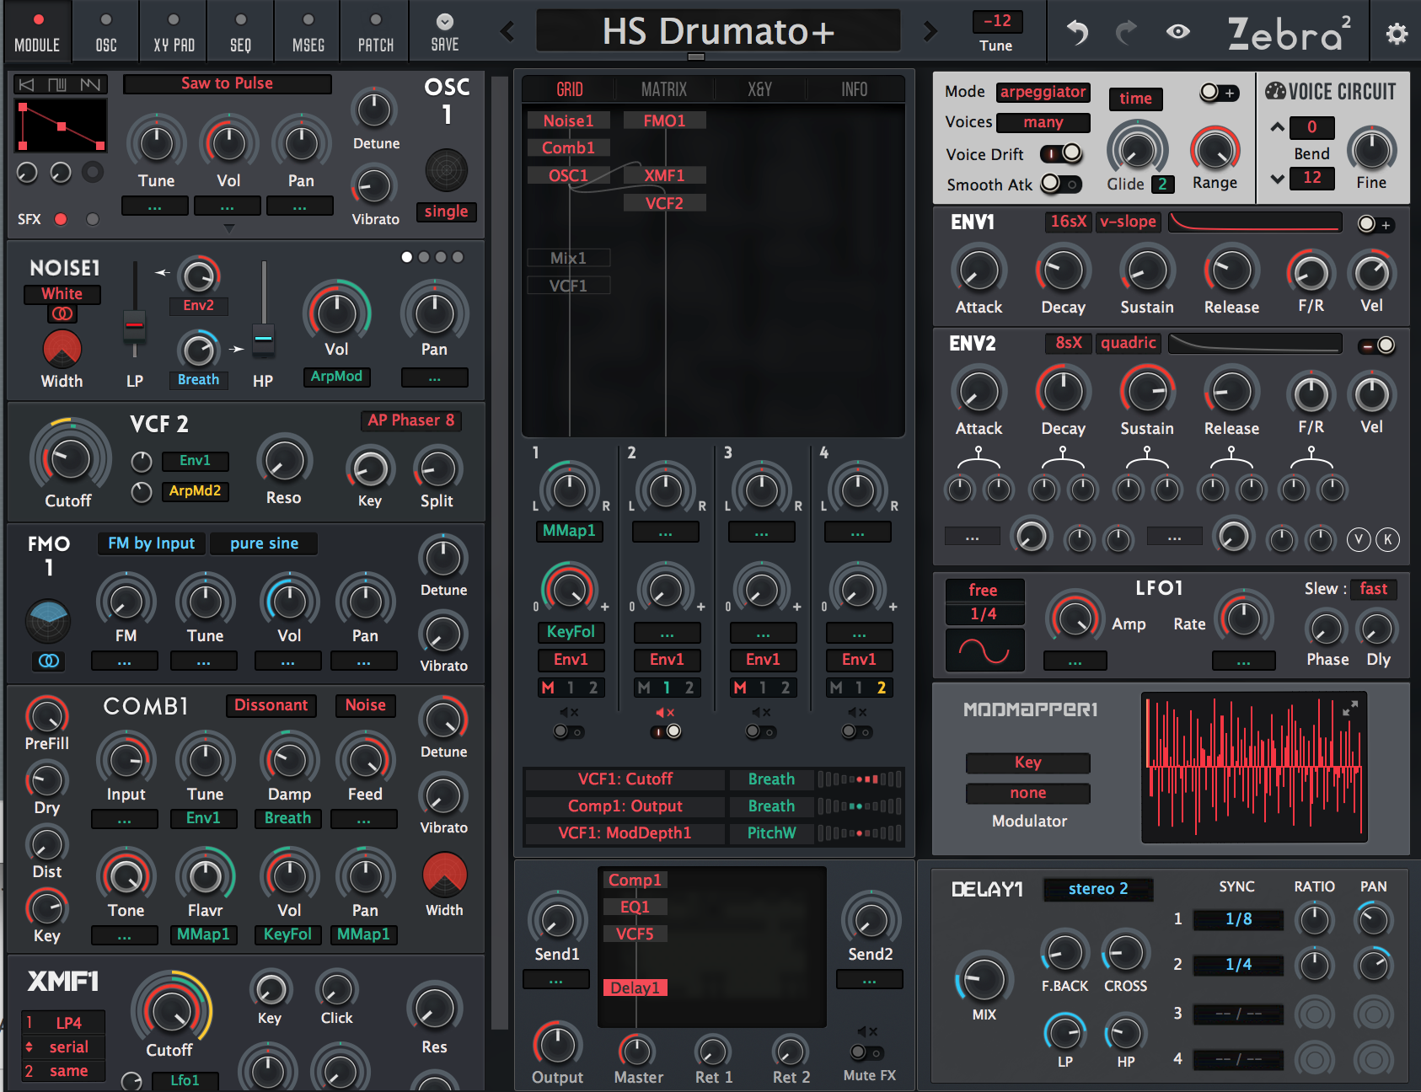The width and height of the screenshot is (1421, 1092).
Task: Click the Mute FX speaker icon
Action: click(x=867, y=1031)
